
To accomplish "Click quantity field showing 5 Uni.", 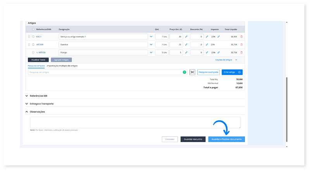I will pyautogui.click(x=162, y=53).
